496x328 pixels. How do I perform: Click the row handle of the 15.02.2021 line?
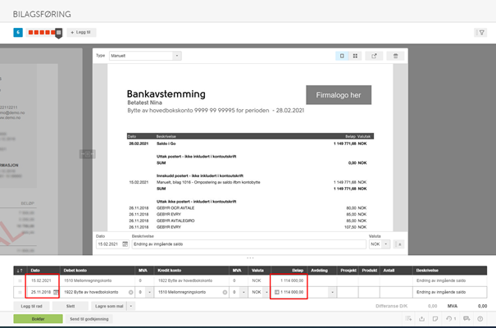(x=20, y=281)
